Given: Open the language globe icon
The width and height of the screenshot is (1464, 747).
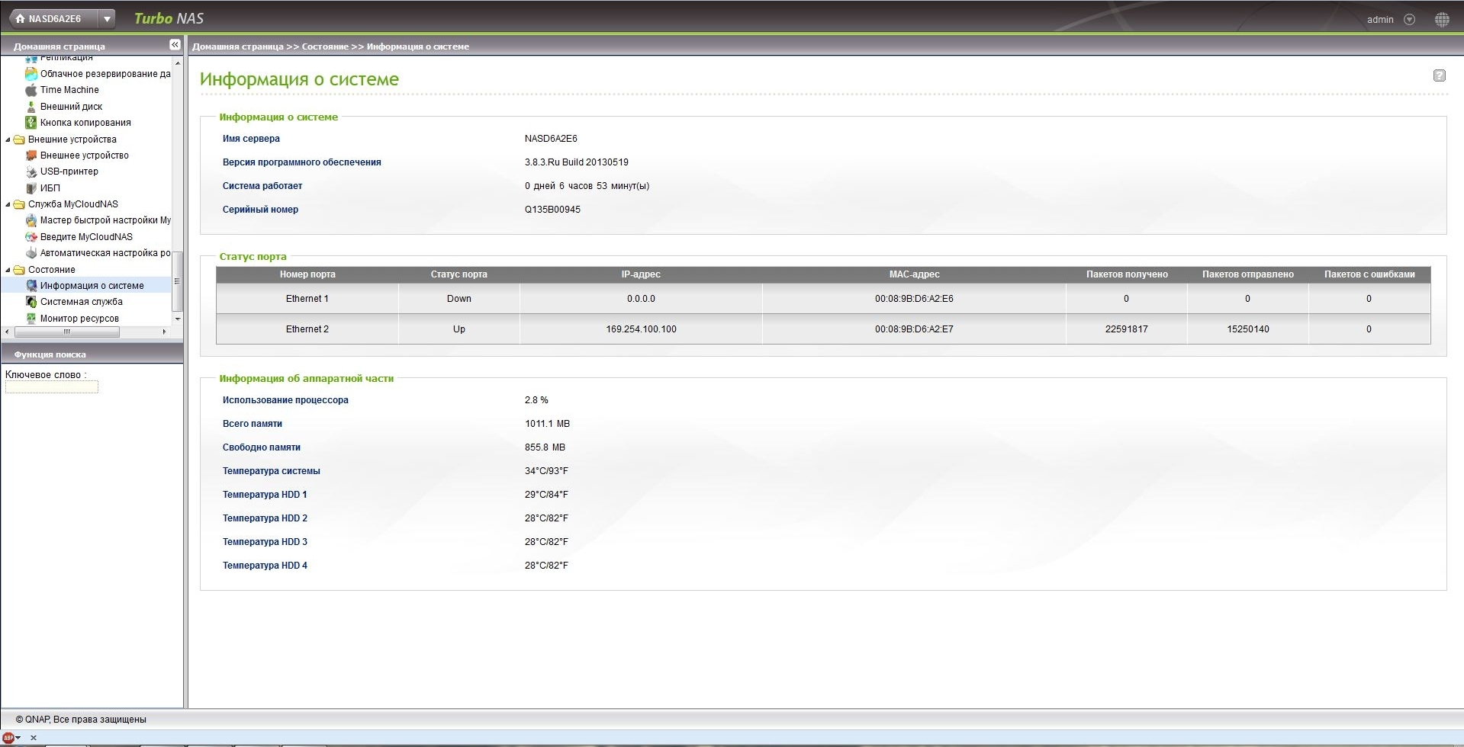Looking at the screenshot, I should pyautogui.click(x=1442, y=20).
